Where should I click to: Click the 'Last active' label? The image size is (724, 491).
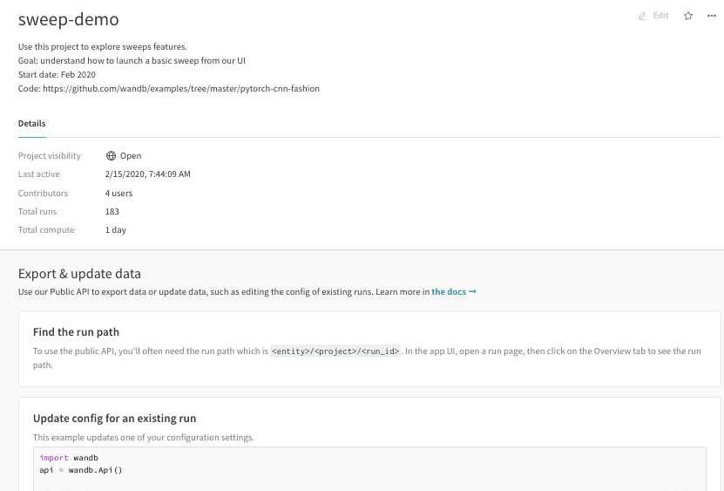pos(39,174)
